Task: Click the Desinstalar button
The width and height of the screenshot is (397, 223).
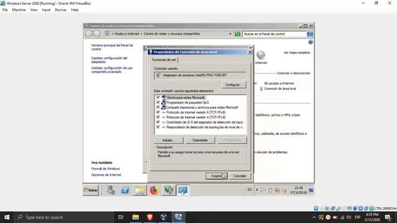Action: [200, 141]
